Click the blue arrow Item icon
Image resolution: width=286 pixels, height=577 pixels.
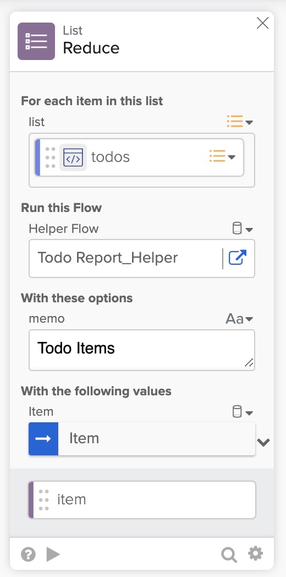click(x=43, y=439)
